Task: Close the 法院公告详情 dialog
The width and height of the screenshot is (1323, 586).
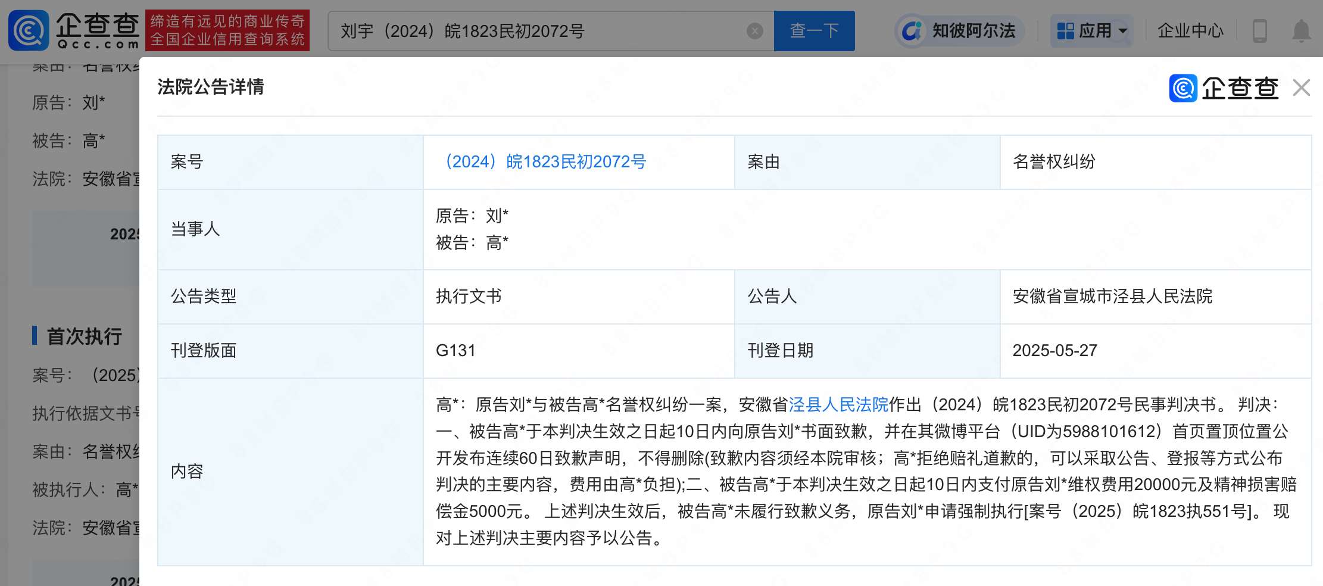Action: point(1302,88)
